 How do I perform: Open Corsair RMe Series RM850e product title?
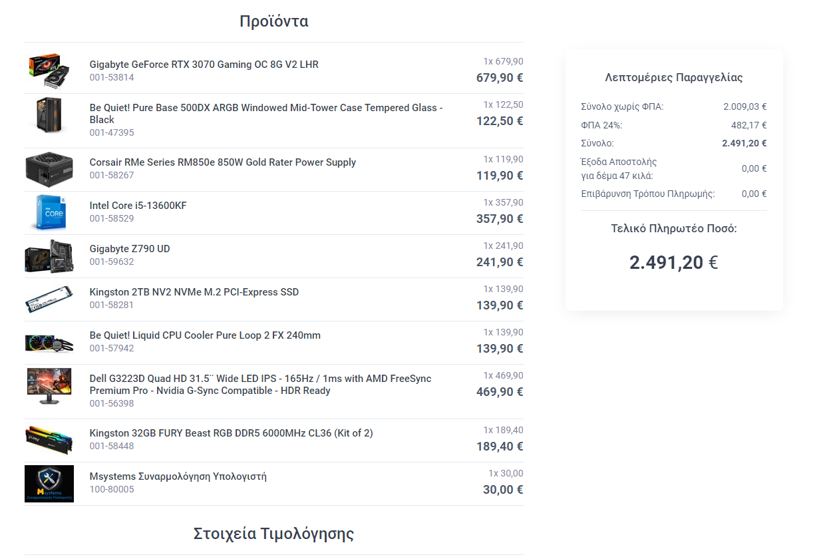tap(223, 162)
